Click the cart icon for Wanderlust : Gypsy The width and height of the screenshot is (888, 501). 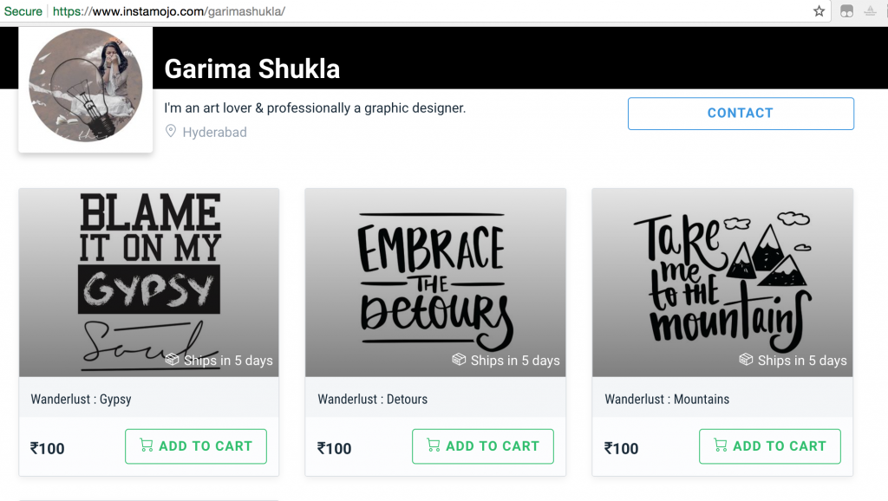(146, 446)
